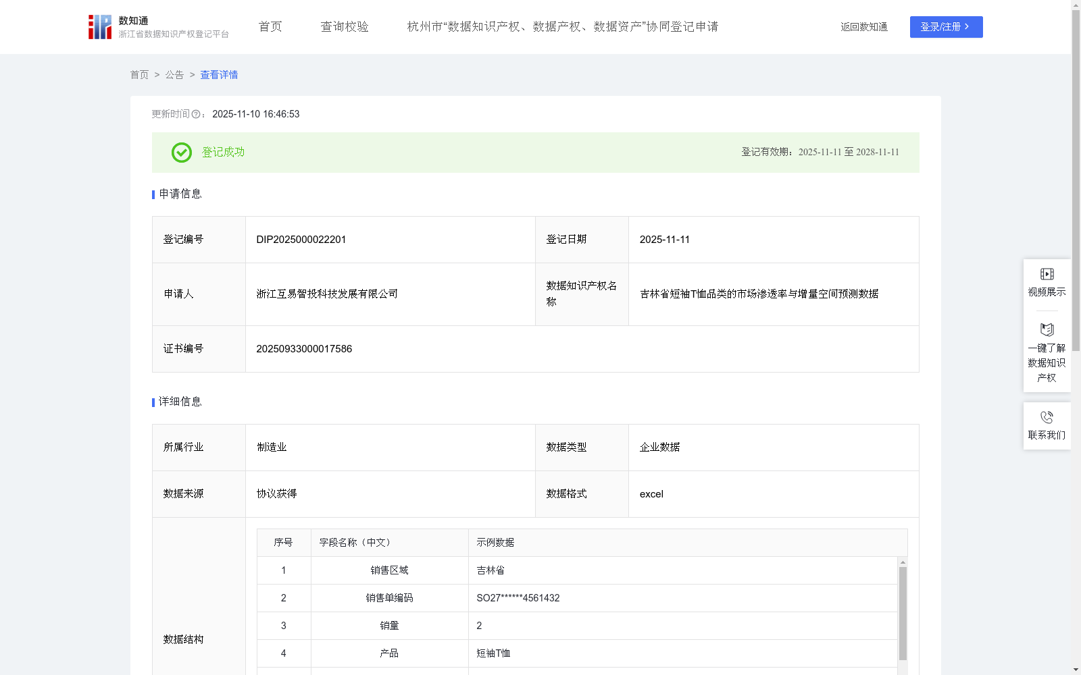Click the green success checkmark icon
This screenshot has width=1081, height=675.
[181, 153]
